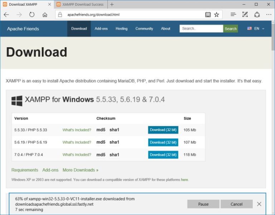Screen dimensions: 275x215
Task: Click the address bar padlock icon
Action: tap(60, 15)
